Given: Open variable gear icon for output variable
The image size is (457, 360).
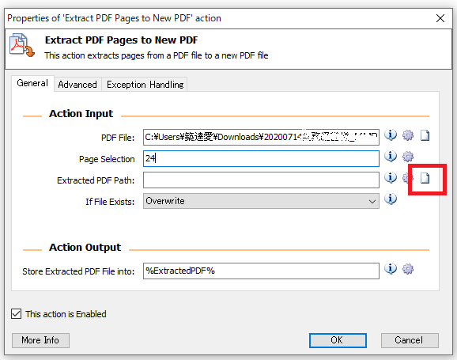Looking at the screenshot, I should [x=408, y=269].
